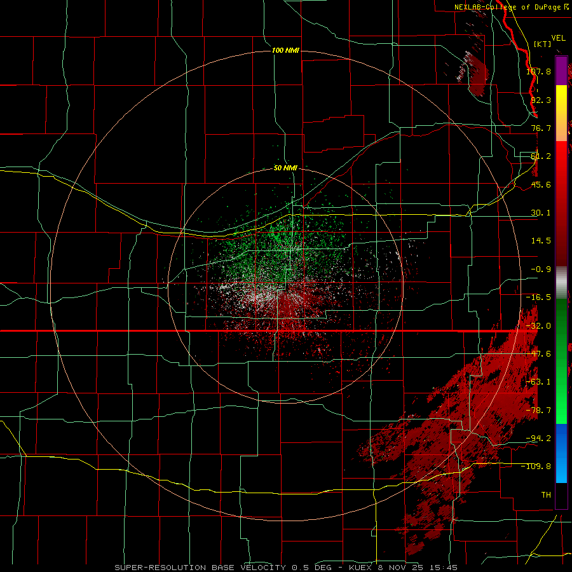572x572 pixels.
Task: Click the -16.5 velocity scale value
Action: pyautogui.click(x=538, y=297)
